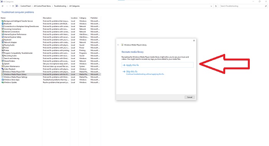Refresh the Troubleshooting page

coord(216,6)
